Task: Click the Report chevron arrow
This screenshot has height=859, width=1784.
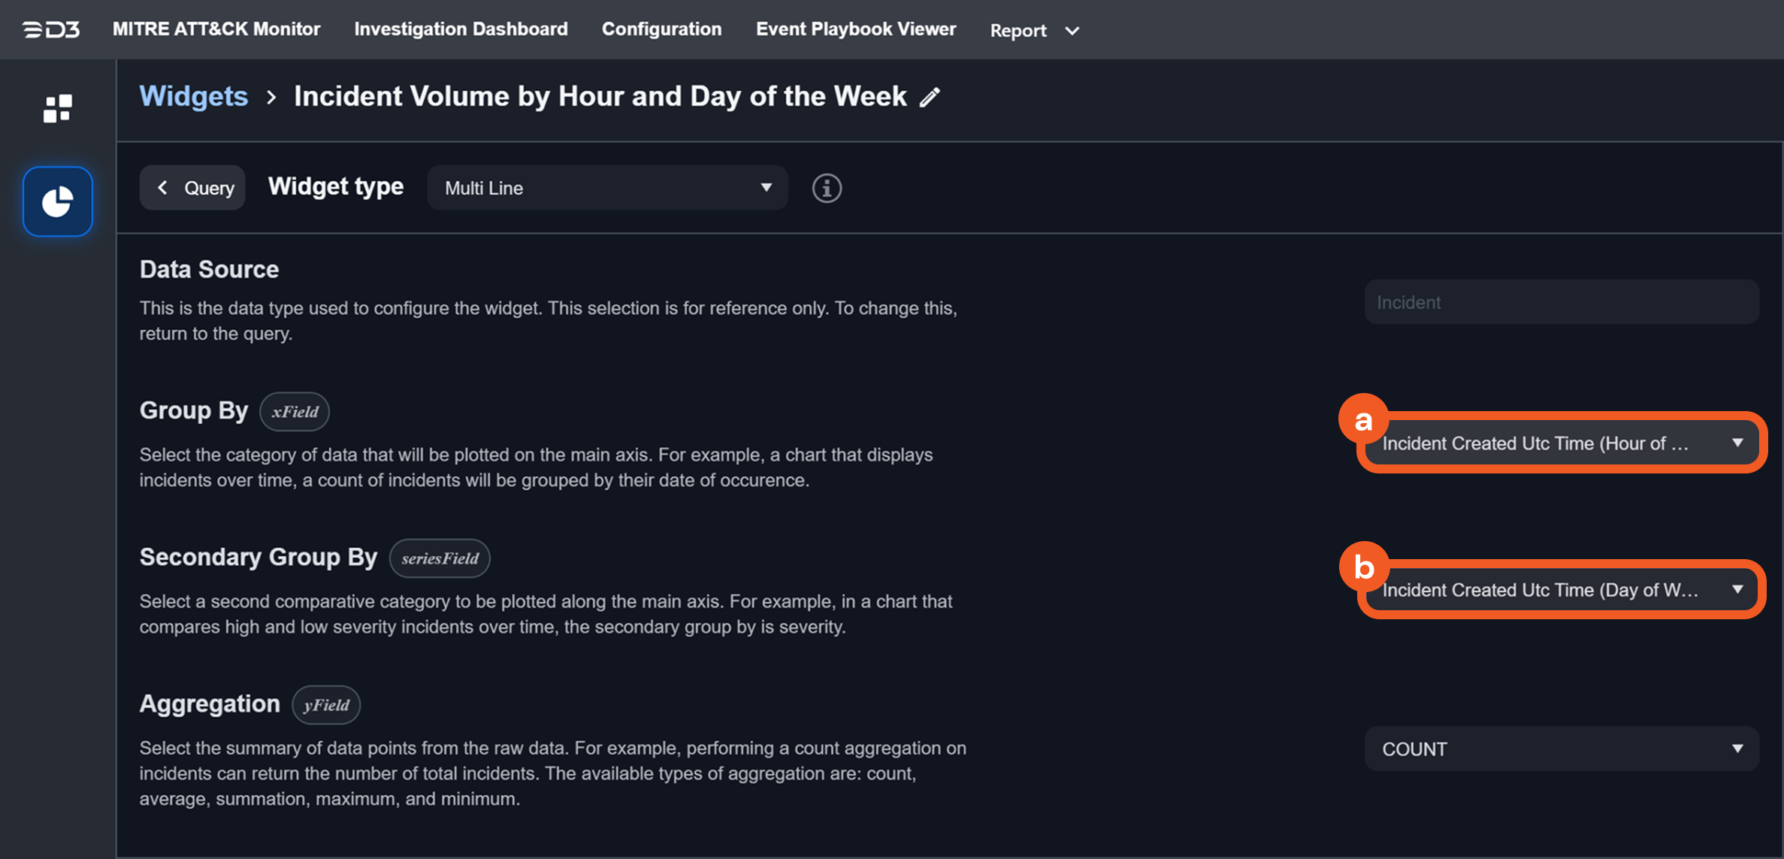Action: pyautogui.click(x=1072, y=31)
